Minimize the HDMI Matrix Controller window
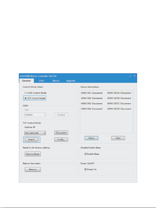Image resolution: width=156 pixels, height=208 pixels. (130, 76)
